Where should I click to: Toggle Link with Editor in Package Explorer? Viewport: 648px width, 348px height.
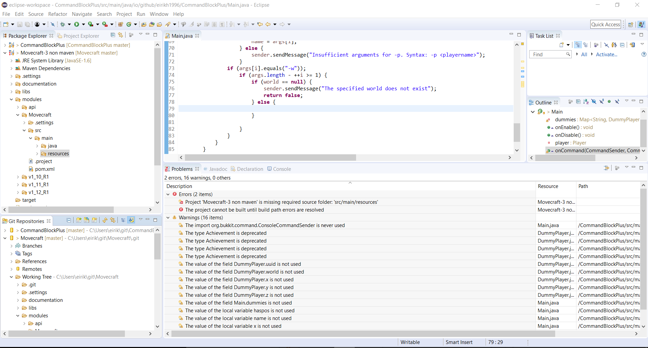tap(120, 35)
